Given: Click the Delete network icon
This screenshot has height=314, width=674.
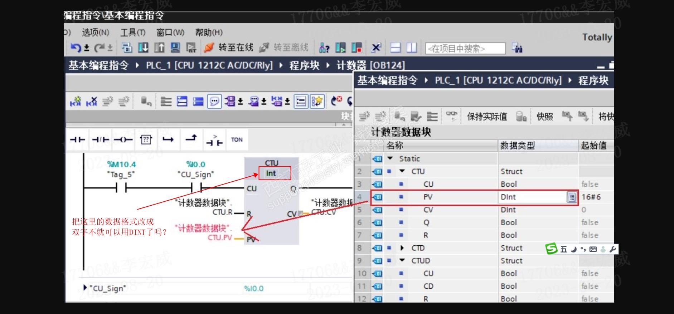Looking at the screenshot, I should click(92, 102).
